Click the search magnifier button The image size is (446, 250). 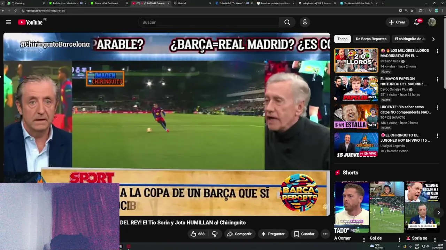coord(287,22)
